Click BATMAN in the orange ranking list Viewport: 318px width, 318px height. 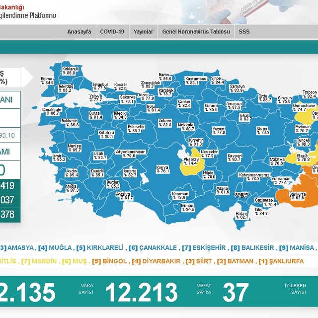241,261
